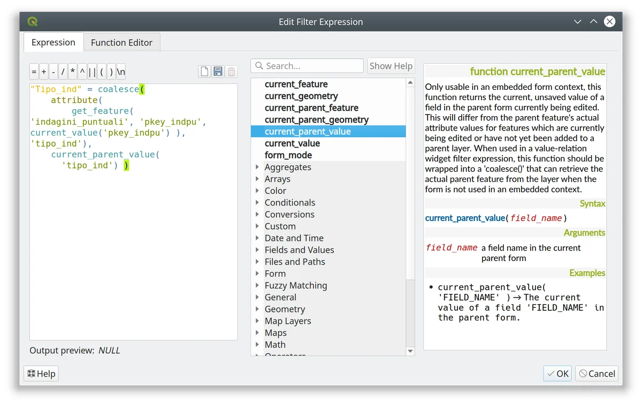Switch to the Function Editor tab
Screen dimensions: 642x405
coord(121,42)
